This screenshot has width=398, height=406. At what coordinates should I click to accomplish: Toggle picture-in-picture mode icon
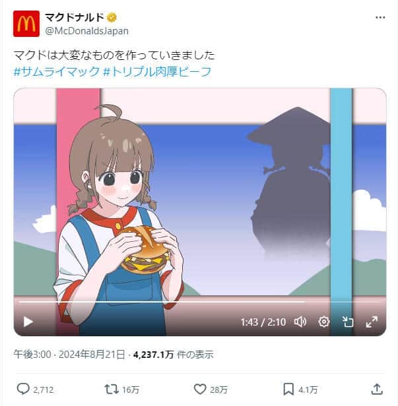[348, 322]
